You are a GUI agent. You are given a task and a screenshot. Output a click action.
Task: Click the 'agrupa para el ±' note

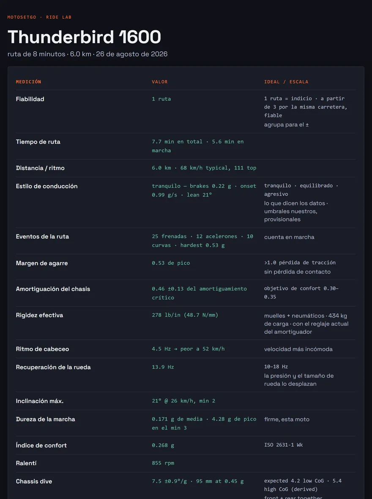tap(287, 125)
